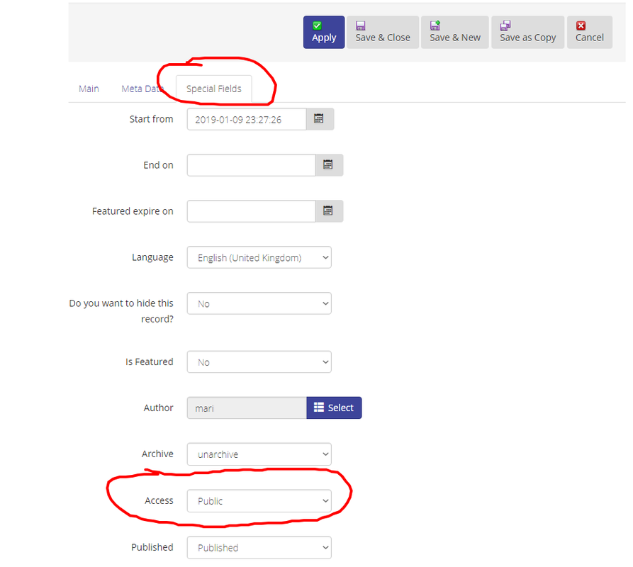Click Save as Copy button

(x=527, y=33)
